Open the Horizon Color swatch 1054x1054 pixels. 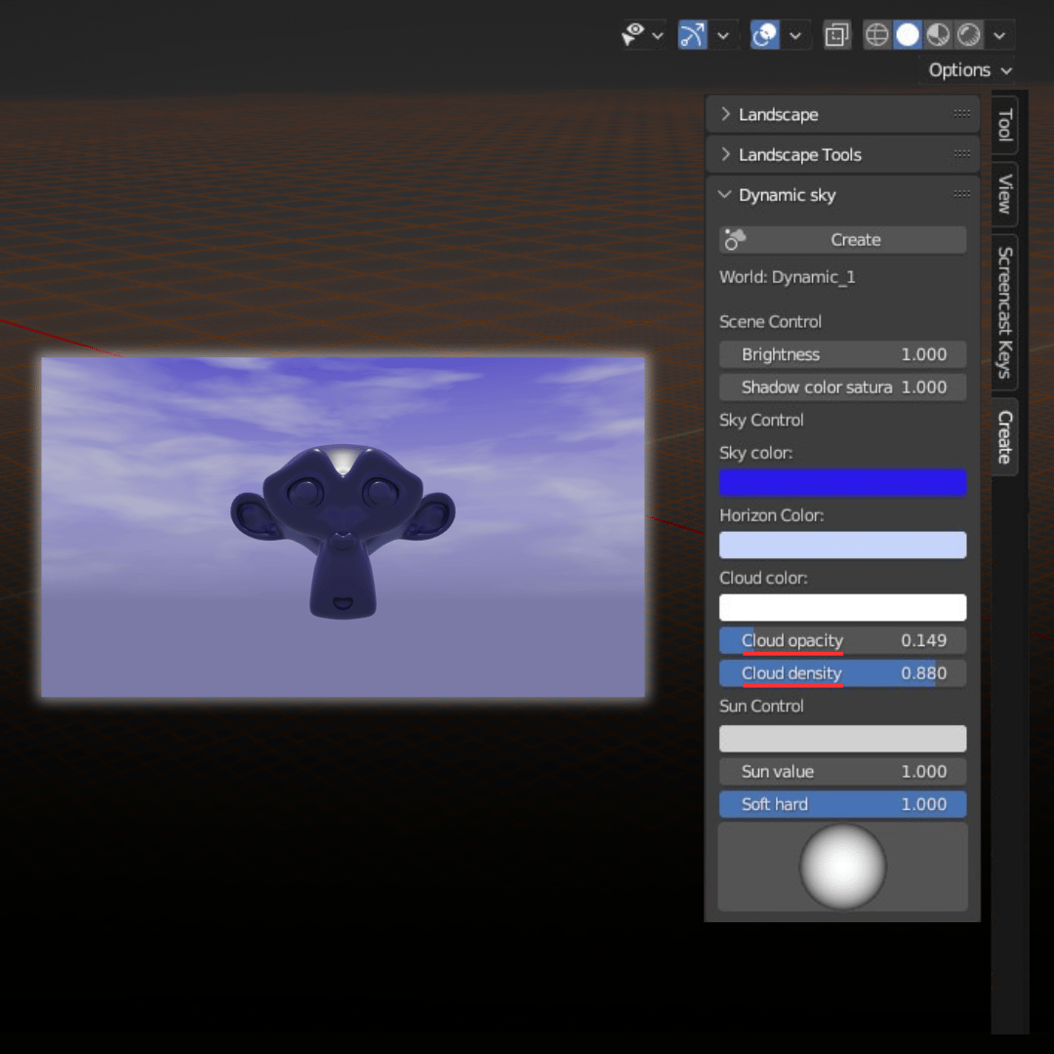tap(843, 546)
